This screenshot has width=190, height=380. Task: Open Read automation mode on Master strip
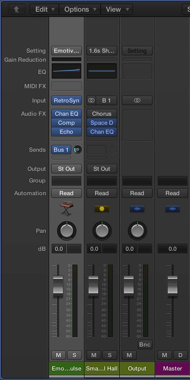[x=173, y=193]
